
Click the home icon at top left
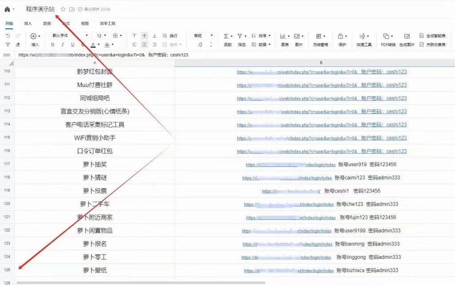[x=7, y=9]
